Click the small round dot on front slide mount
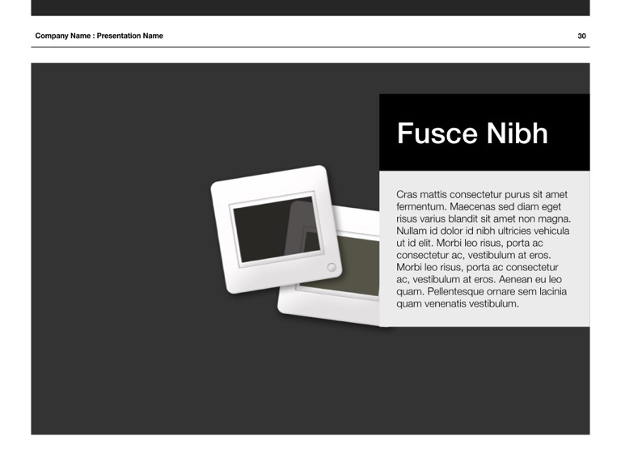Screen dimensions: 621x466 pos(331,267)
